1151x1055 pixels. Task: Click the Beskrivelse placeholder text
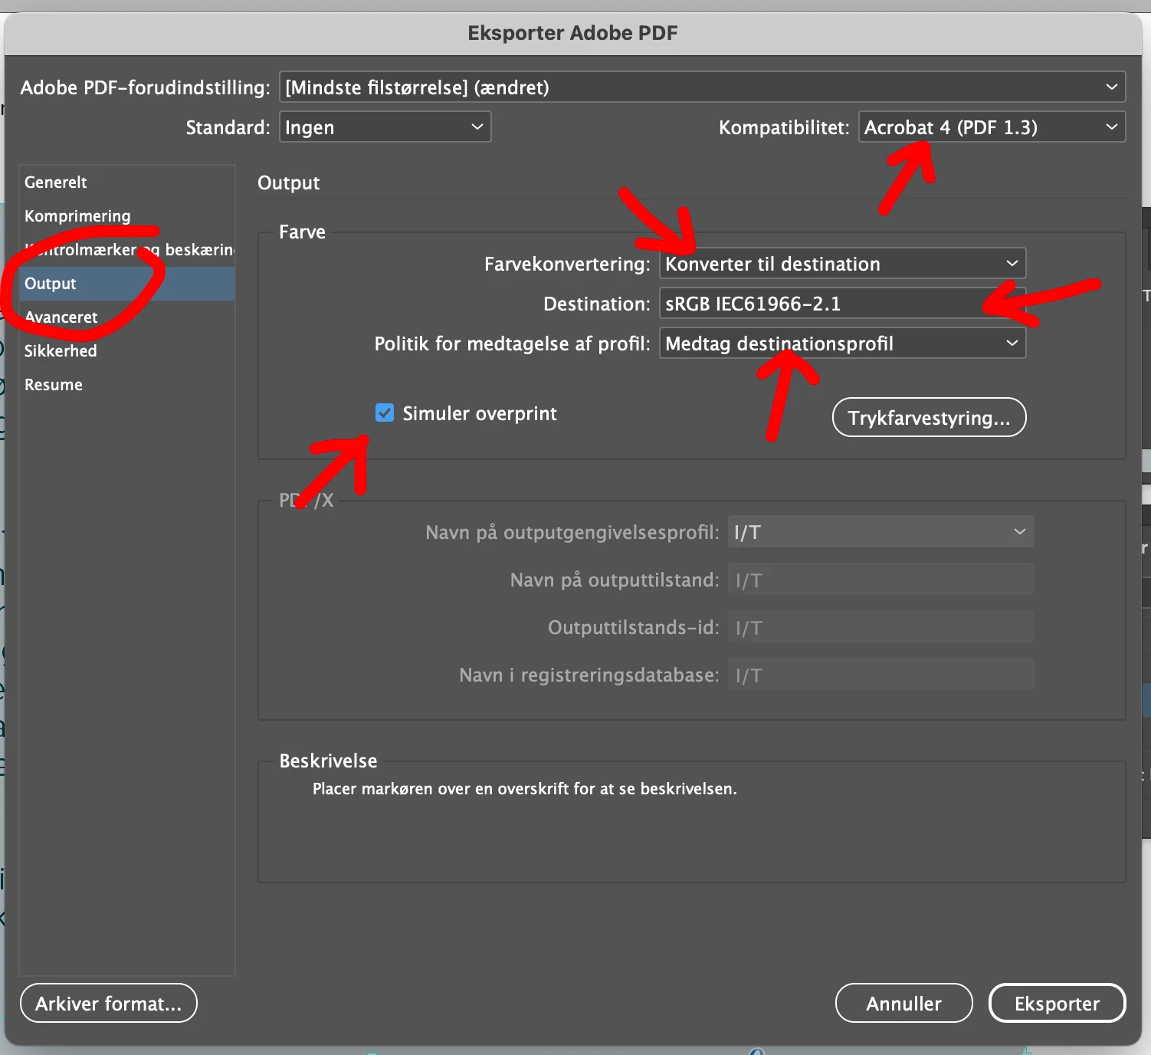click(524, 789)
